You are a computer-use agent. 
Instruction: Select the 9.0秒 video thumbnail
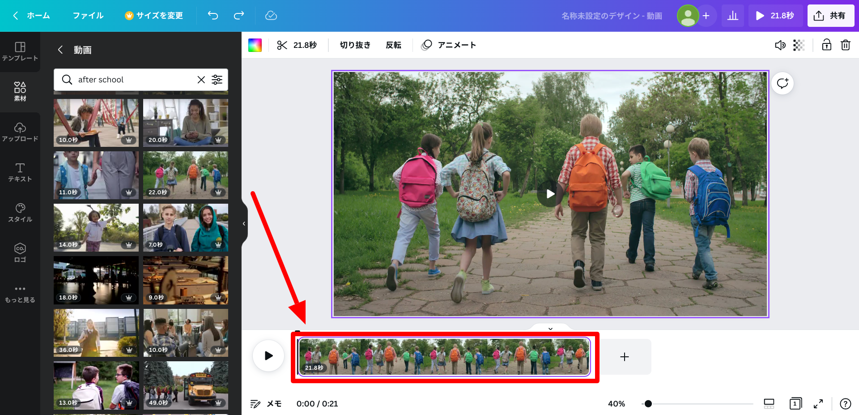186,280
